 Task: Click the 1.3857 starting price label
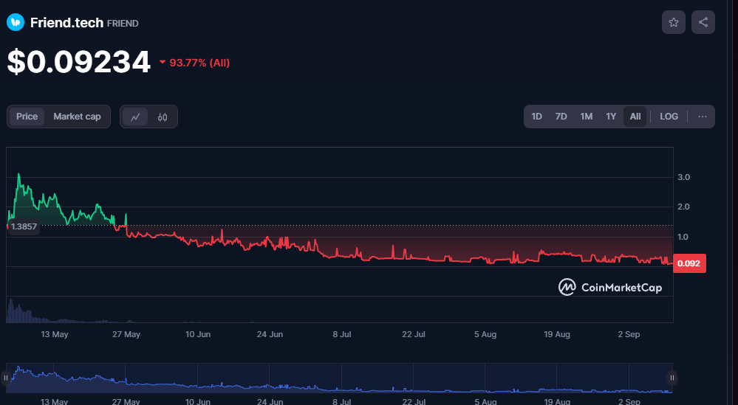pos(24,226)
